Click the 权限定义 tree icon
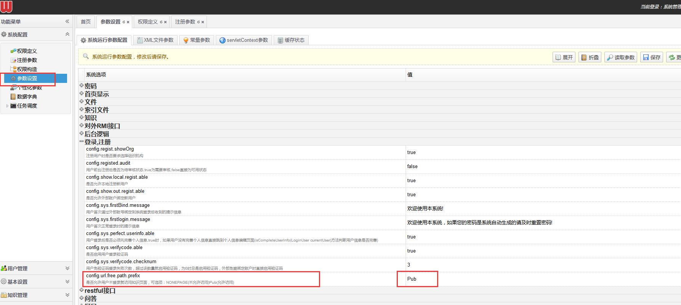The width and height of the screenshot is (681, 305). (x=13, y=51)
